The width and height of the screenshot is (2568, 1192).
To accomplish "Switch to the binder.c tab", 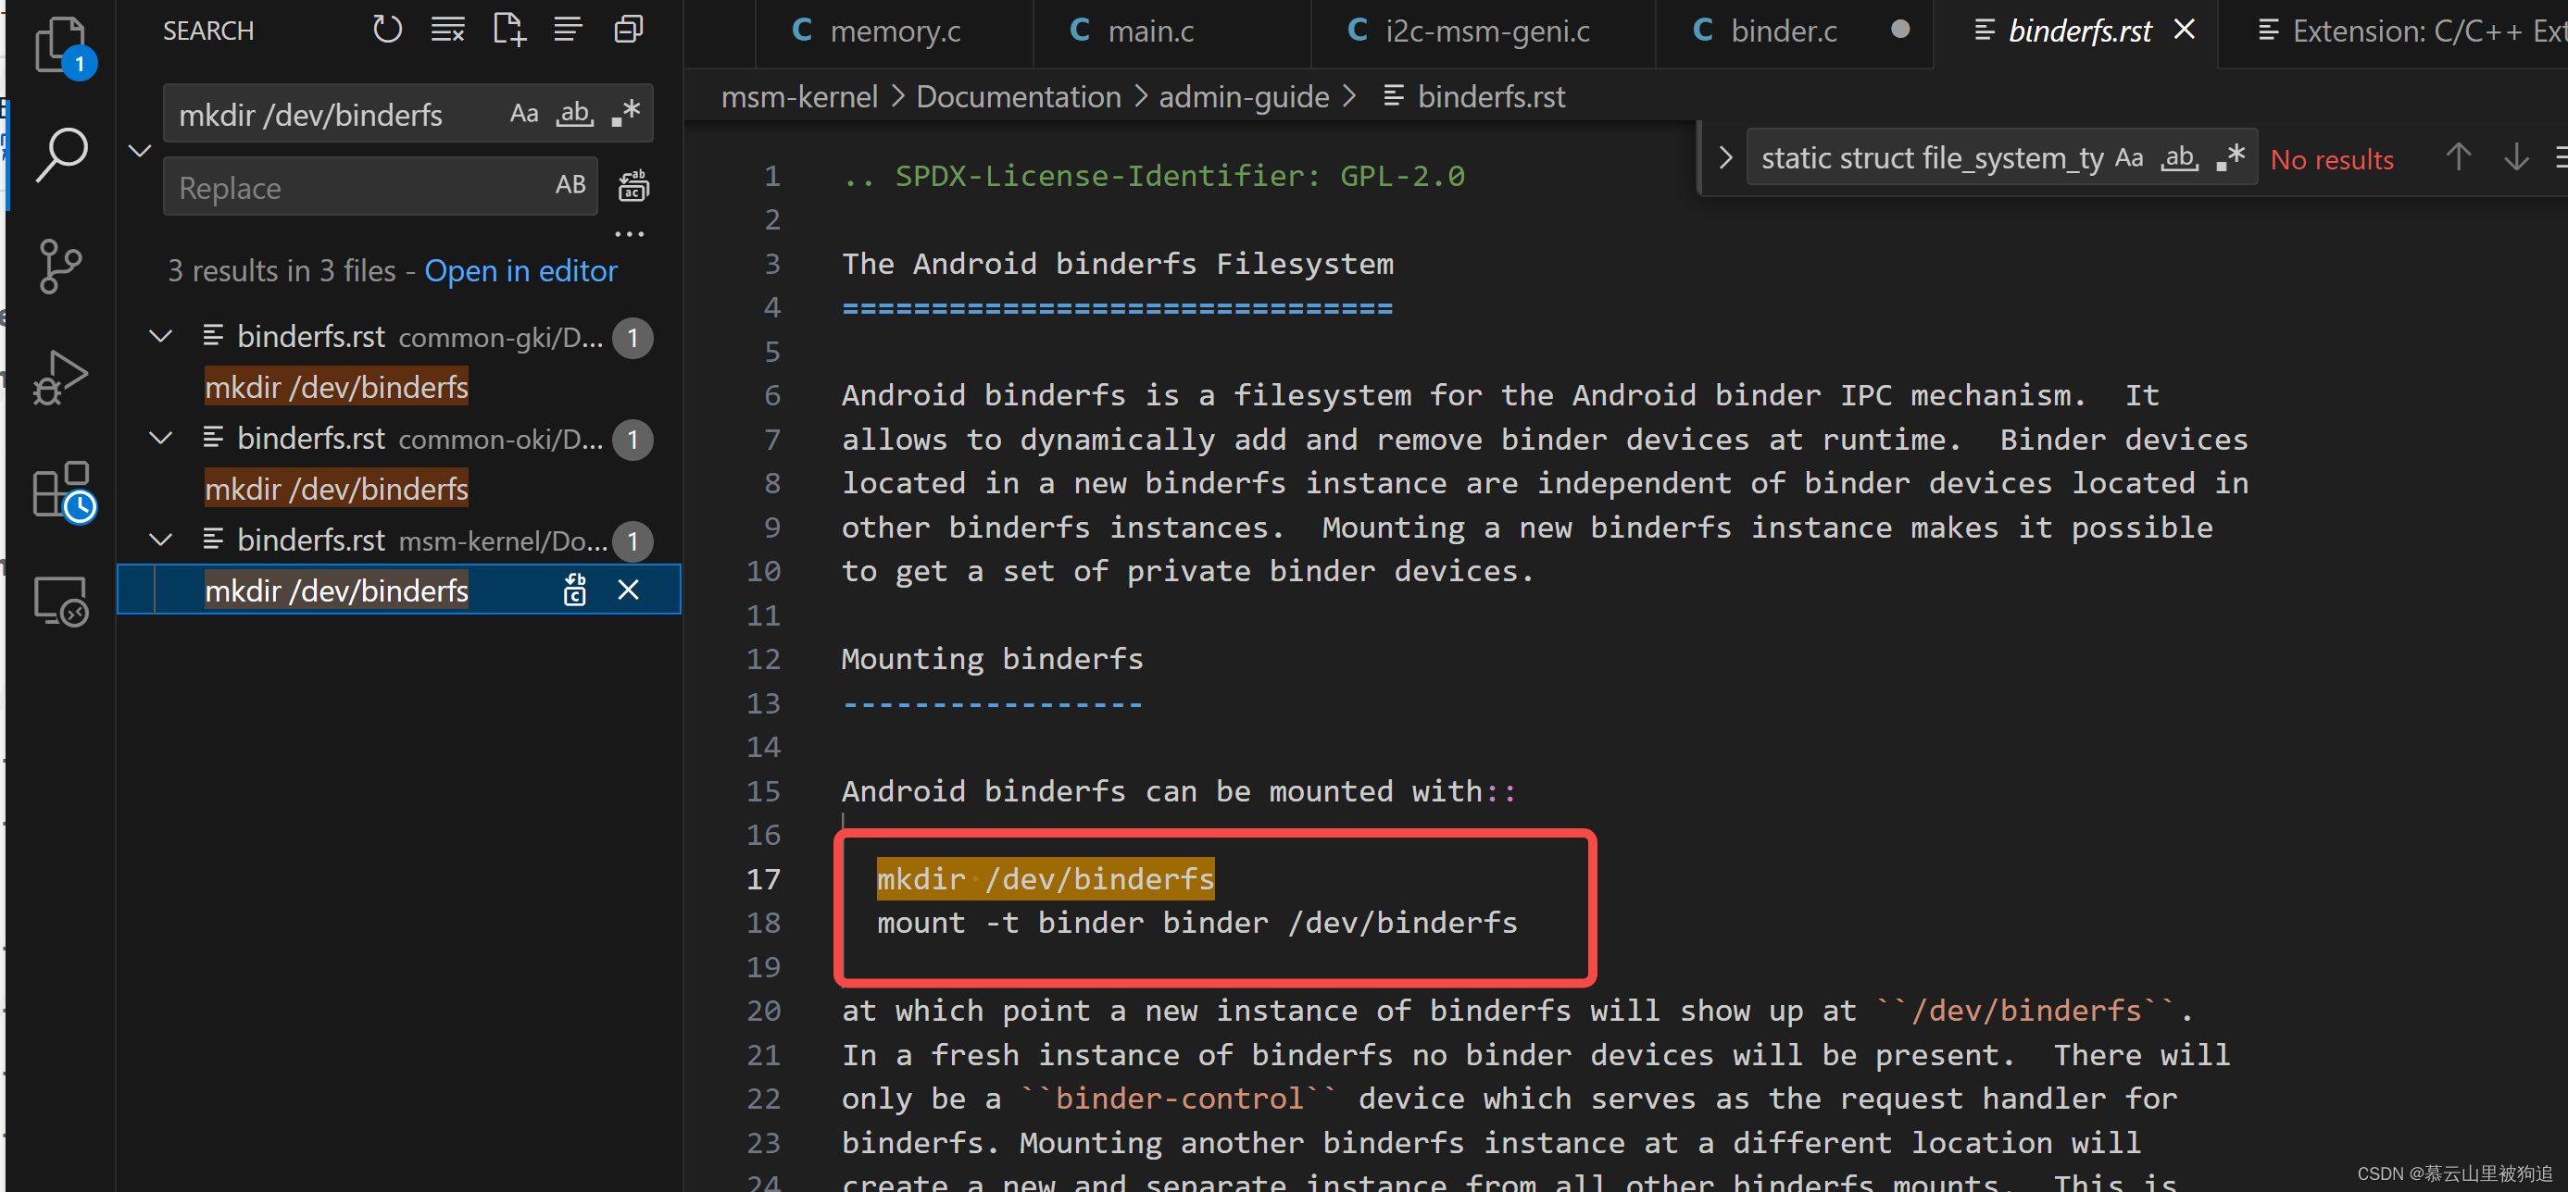I will [x=1783, y=31].
